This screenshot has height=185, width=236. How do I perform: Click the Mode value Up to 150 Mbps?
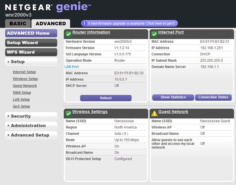coord(126,140)
